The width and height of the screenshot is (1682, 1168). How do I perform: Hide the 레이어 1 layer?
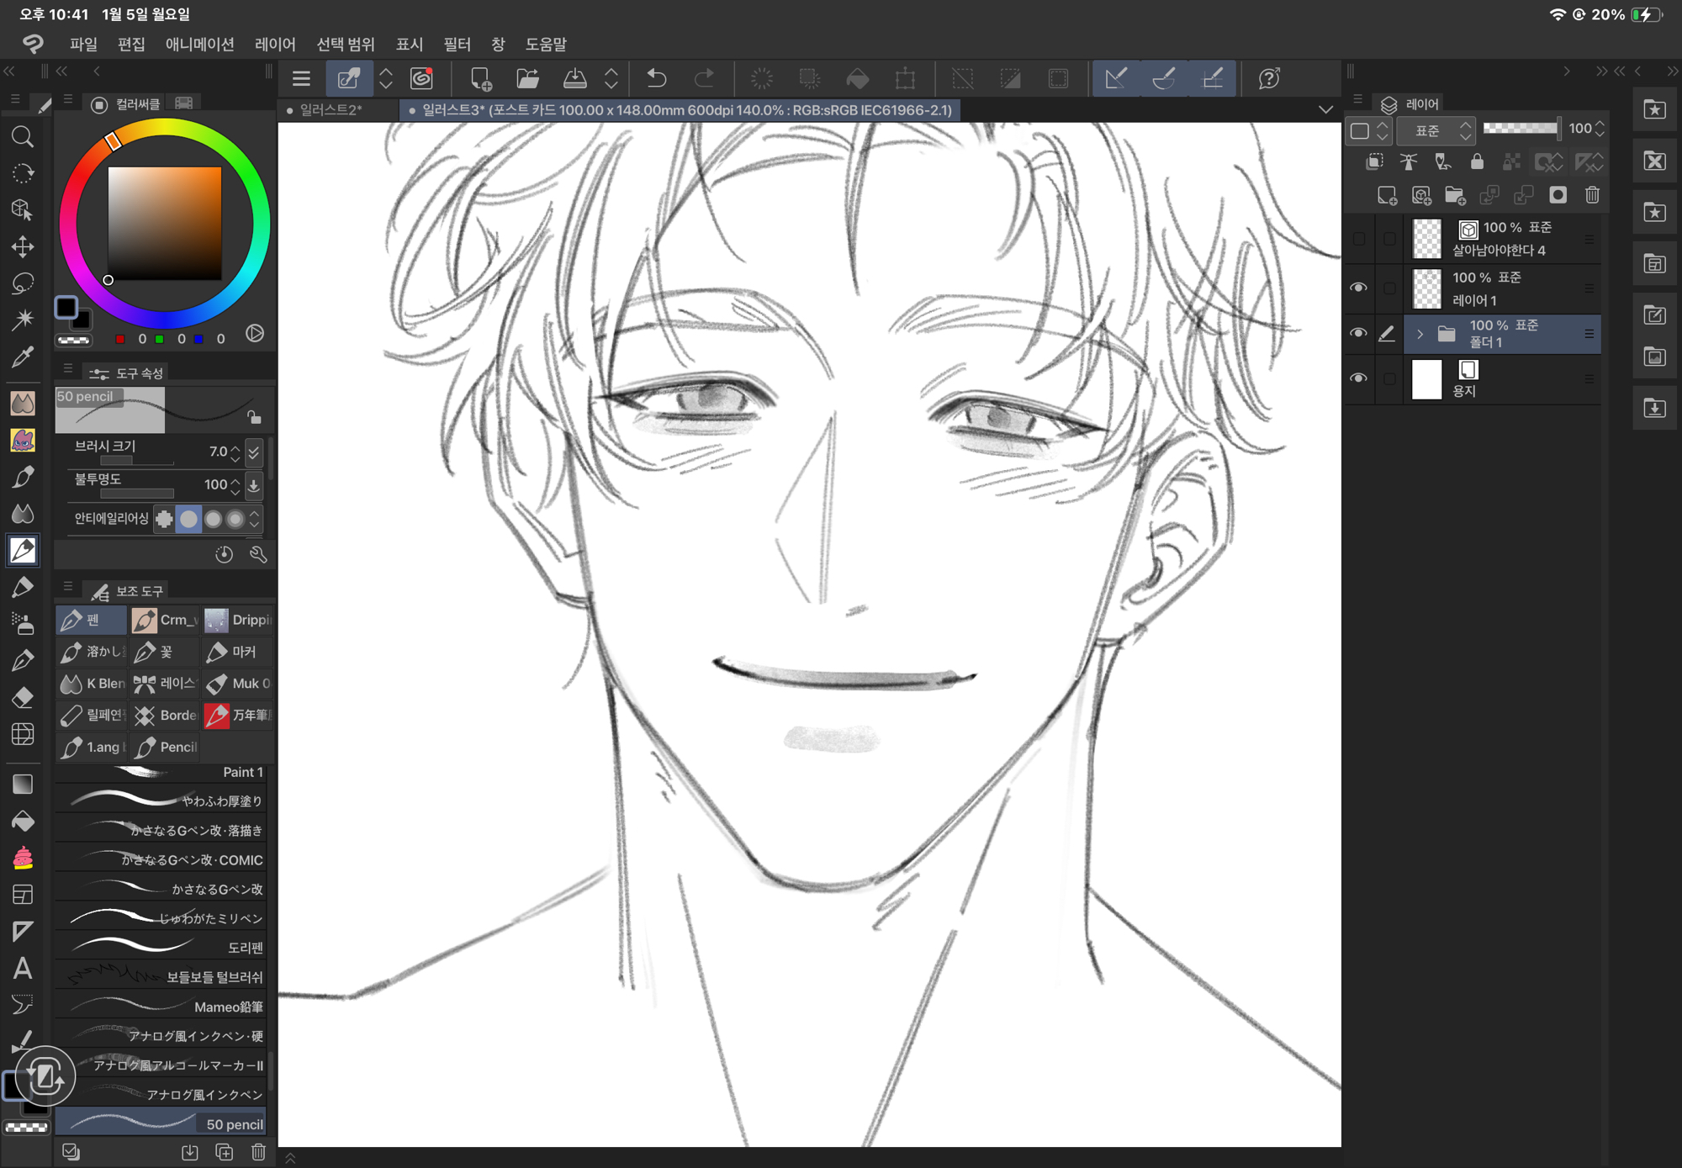point(1358,288)
